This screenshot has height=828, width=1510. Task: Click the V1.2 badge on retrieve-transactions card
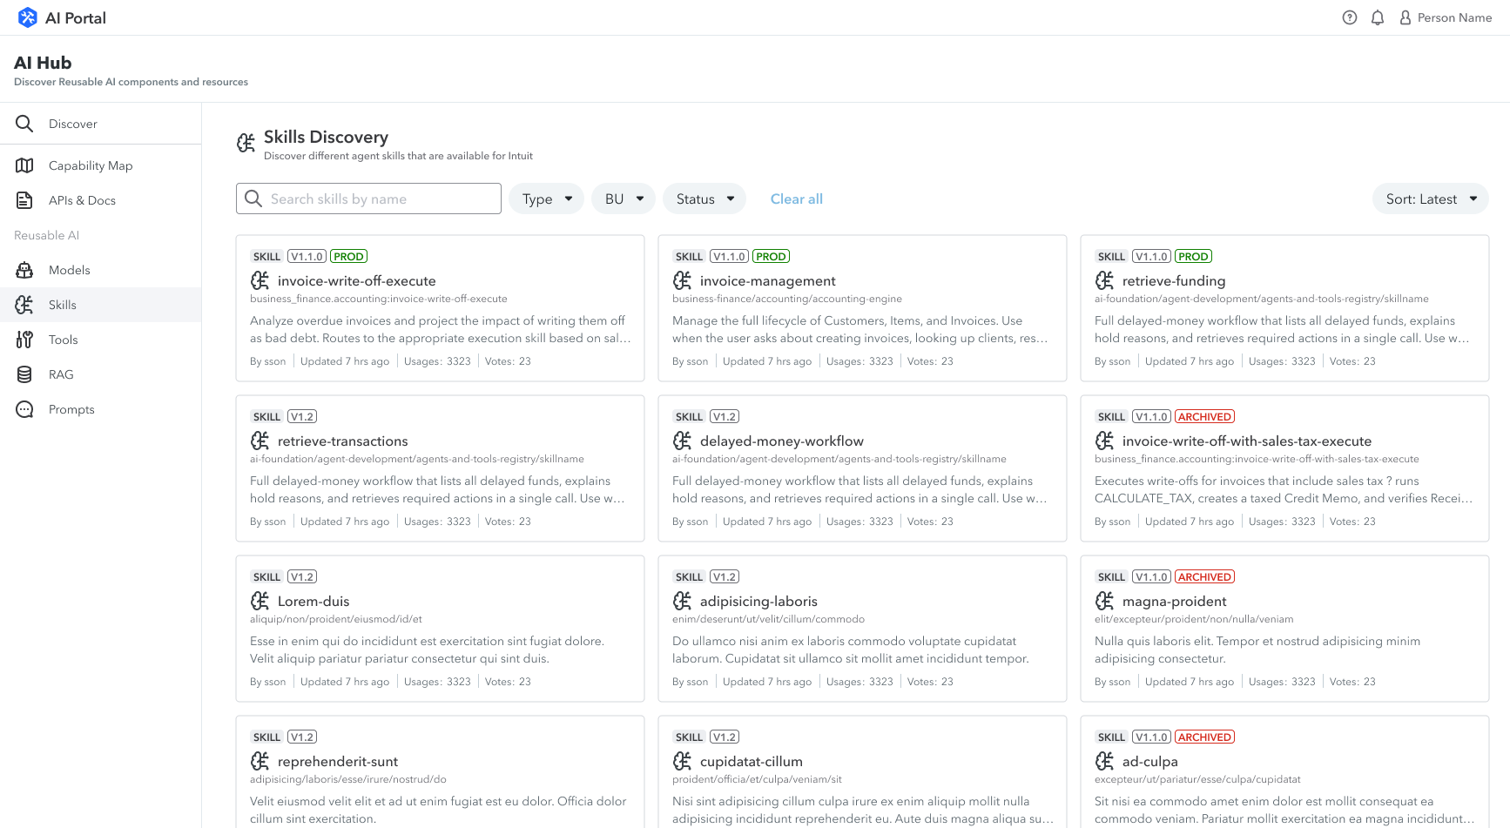[302, 416]
